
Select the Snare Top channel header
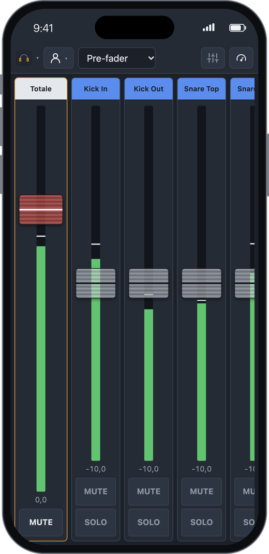point(201,89)
